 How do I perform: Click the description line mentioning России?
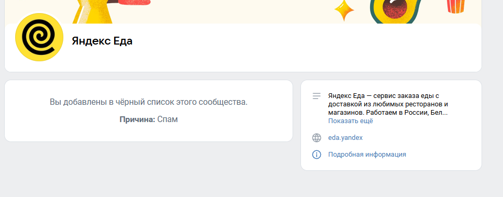click(388, 113)
